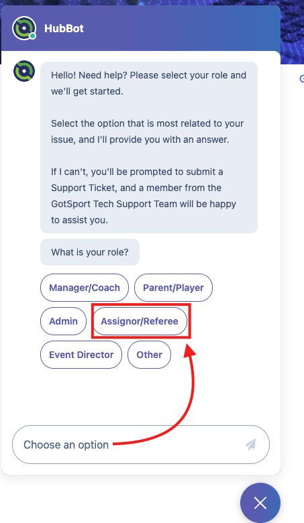The height and width of the screenshot is (523, 304).
Task: Select the Manager/Coach role
Action: click(85, 288)
